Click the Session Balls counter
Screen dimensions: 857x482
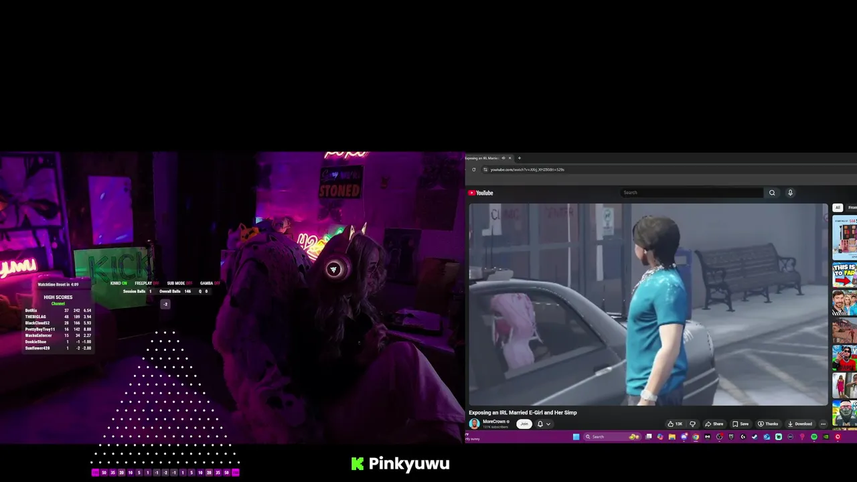coord(137,291)
